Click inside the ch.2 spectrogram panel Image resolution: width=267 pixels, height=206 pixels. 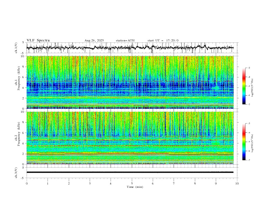click(130, 138)
